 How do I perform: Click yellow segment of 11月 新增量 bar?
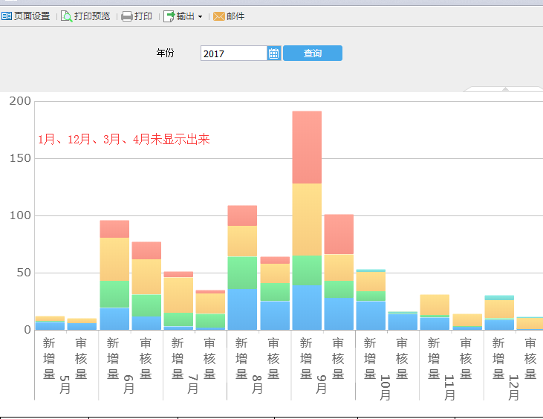[435, 305]
